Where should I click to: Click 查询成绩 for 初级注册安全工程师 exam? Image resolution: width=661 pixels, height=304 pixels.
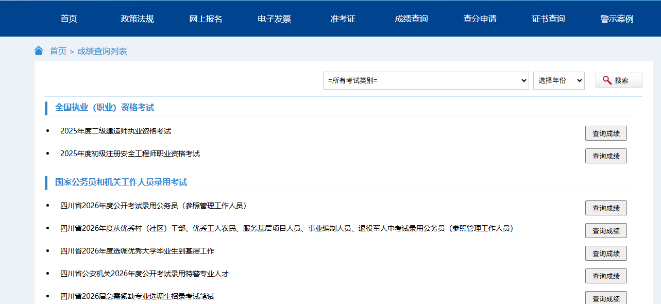point(605,156)
